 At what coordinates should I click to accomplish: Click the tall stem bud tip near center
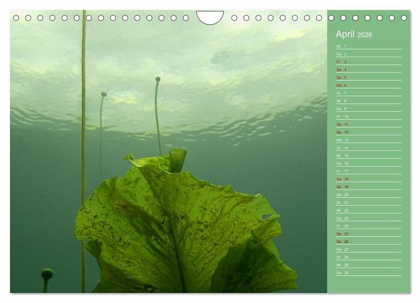pyautogui.click(x=157, y=79)
